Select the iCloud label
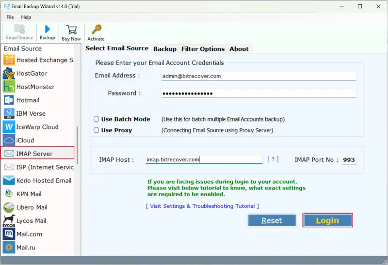 [25, 140]
